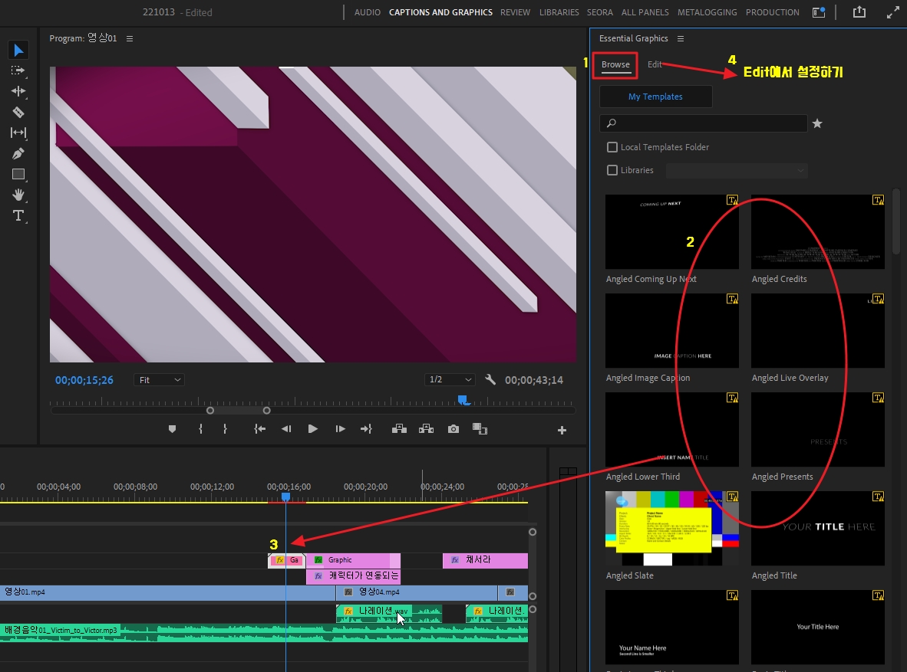Switch to CAPTIONS AND GRAPHICS workspace

coord(440,12)
